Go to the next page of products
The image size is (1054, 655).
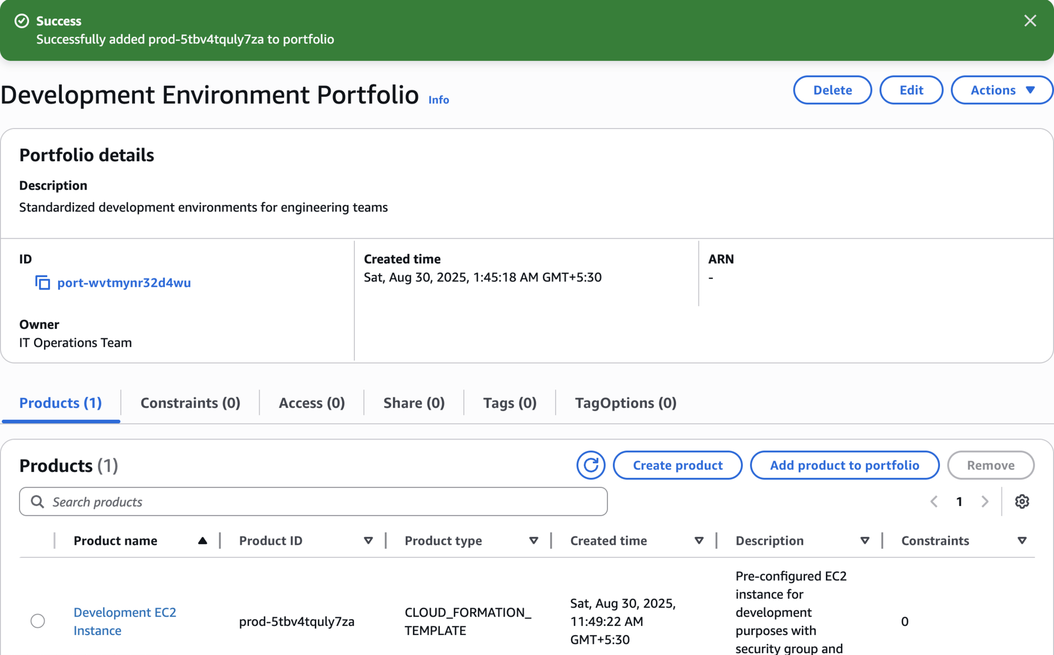point(985,501)
